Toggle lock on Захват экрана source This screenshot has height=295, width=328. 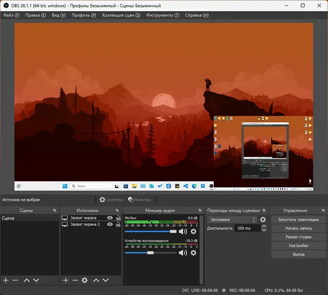[x=118, y=218]
